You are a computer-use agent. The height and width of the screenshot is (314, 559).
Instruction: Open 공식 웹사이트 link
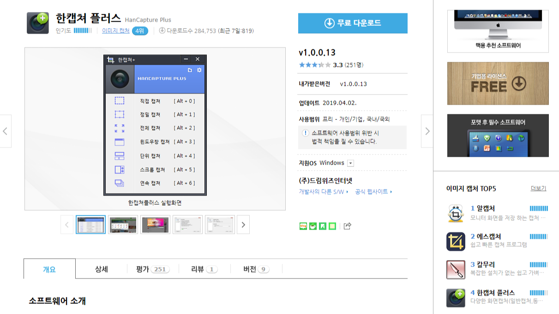pyautogui.click(x=373, y=192)
